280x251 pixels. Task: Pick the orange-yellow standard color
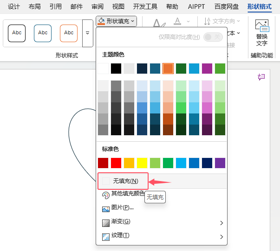click(129, 163)
